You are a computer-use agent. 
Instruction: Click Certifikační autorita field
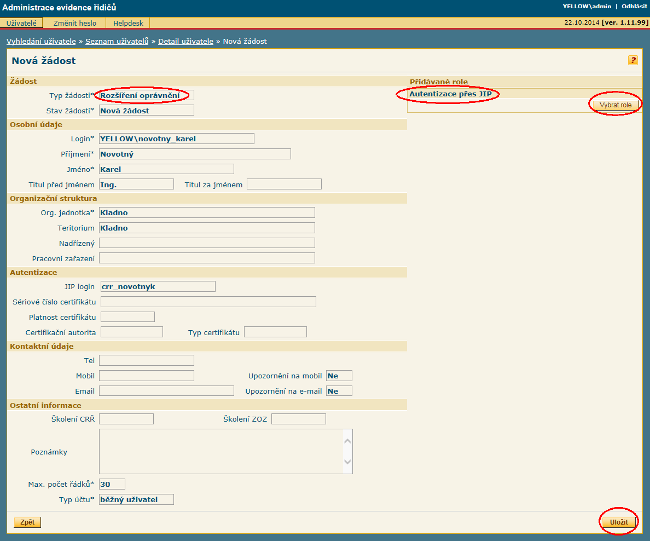pyautogui.click(x=132, y=332)
